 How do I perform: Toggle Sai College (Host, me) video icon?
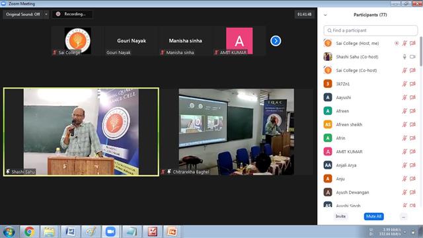(412, 43)
